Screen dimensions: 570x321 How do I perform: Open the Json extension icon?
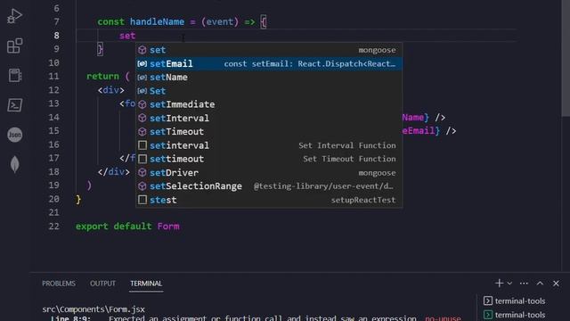14,135
